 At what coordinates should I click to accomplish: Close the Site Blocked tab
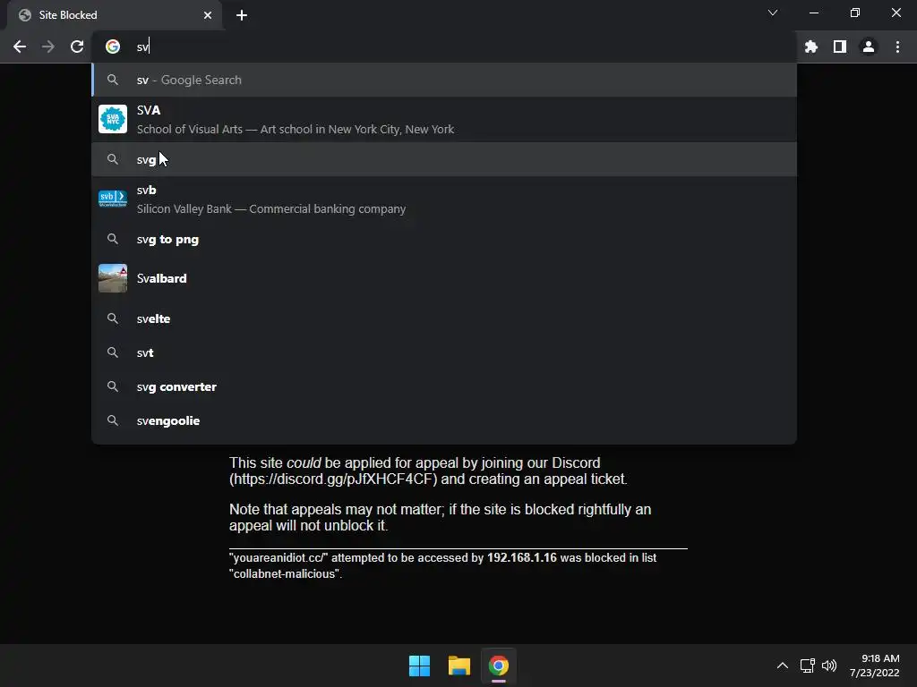click(x=208, y=15)
